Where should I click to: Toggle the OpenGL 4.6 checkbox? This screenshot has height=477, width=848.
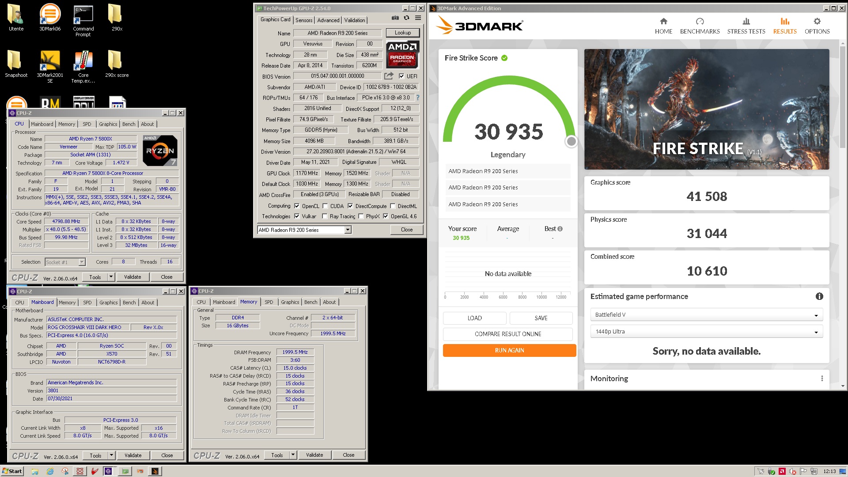pos(386,216)
